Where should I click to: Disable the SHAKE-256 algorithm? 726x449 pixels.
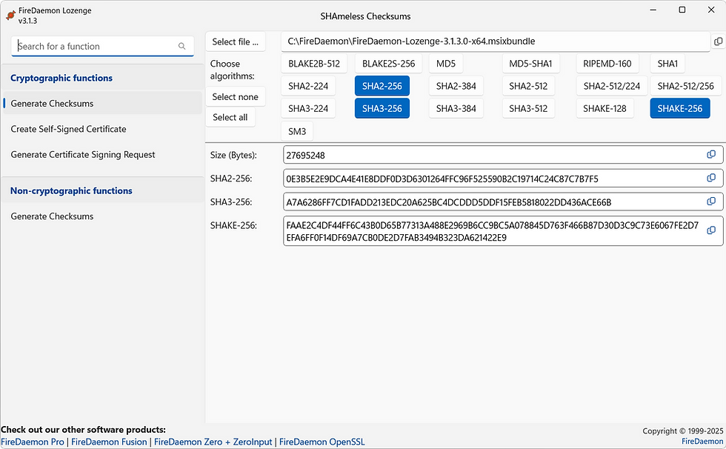(679, 108)
